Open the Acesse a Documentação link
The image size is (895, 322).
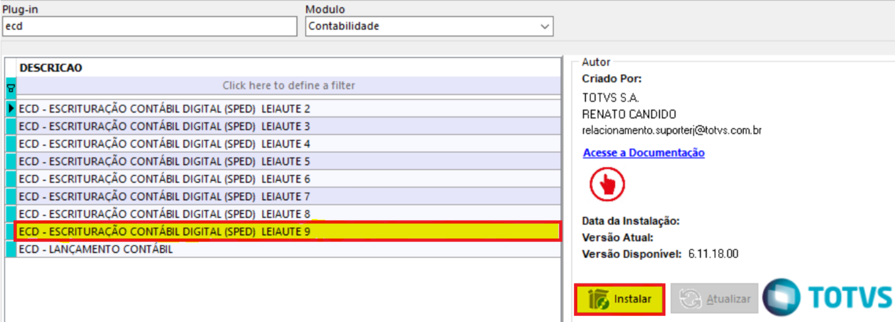(x=643, y=153)
